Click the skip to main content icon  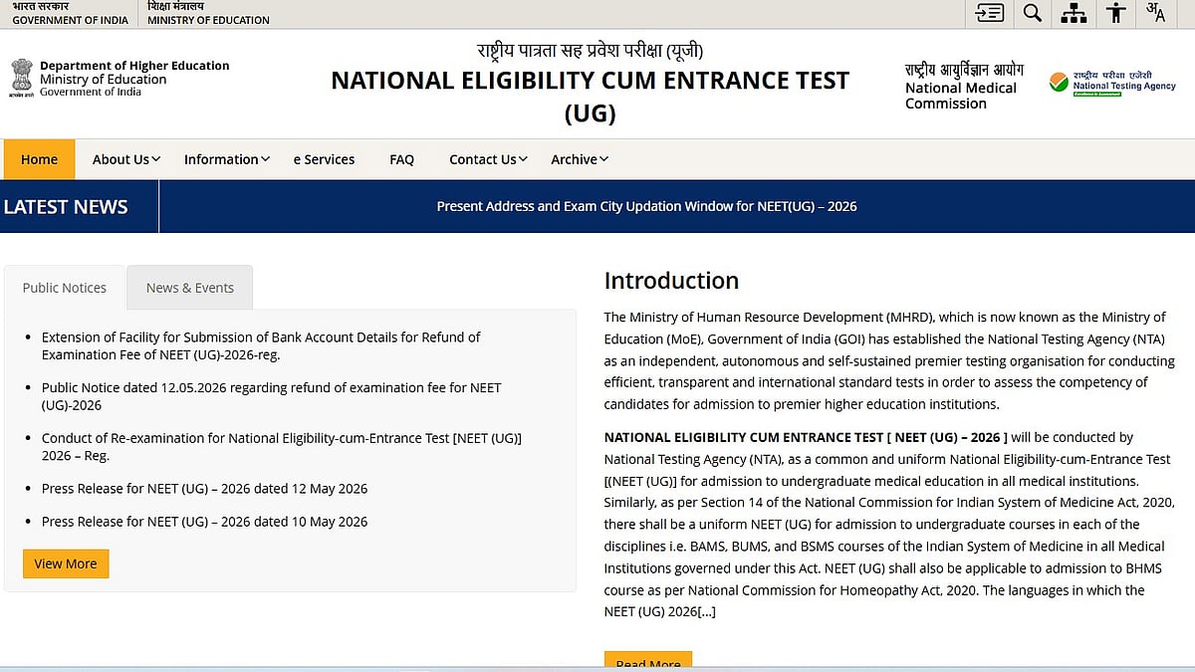coord(989,13)
